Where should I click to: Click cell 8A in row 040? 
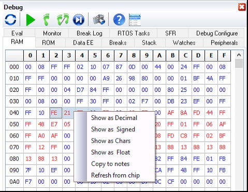[x=185, y=113]
